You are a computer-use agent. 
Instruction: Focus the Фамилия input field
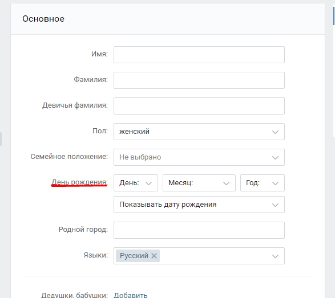(199, 80)
